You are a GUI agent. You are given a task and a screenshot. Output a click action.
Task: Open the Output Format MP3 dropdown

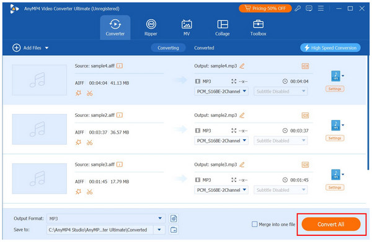coord(106,218)
